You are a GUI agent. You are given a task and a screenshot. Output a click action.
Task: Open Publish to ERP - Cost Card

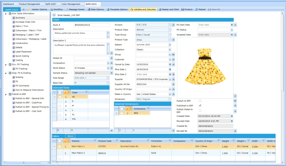click(28, 111)
